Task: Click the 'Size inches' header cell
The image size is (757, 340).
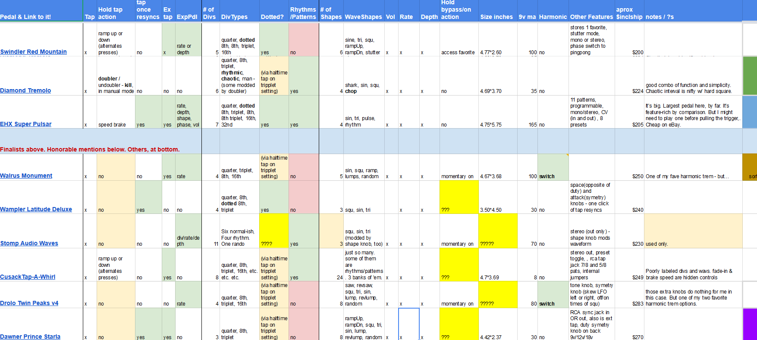Action: 498,11
